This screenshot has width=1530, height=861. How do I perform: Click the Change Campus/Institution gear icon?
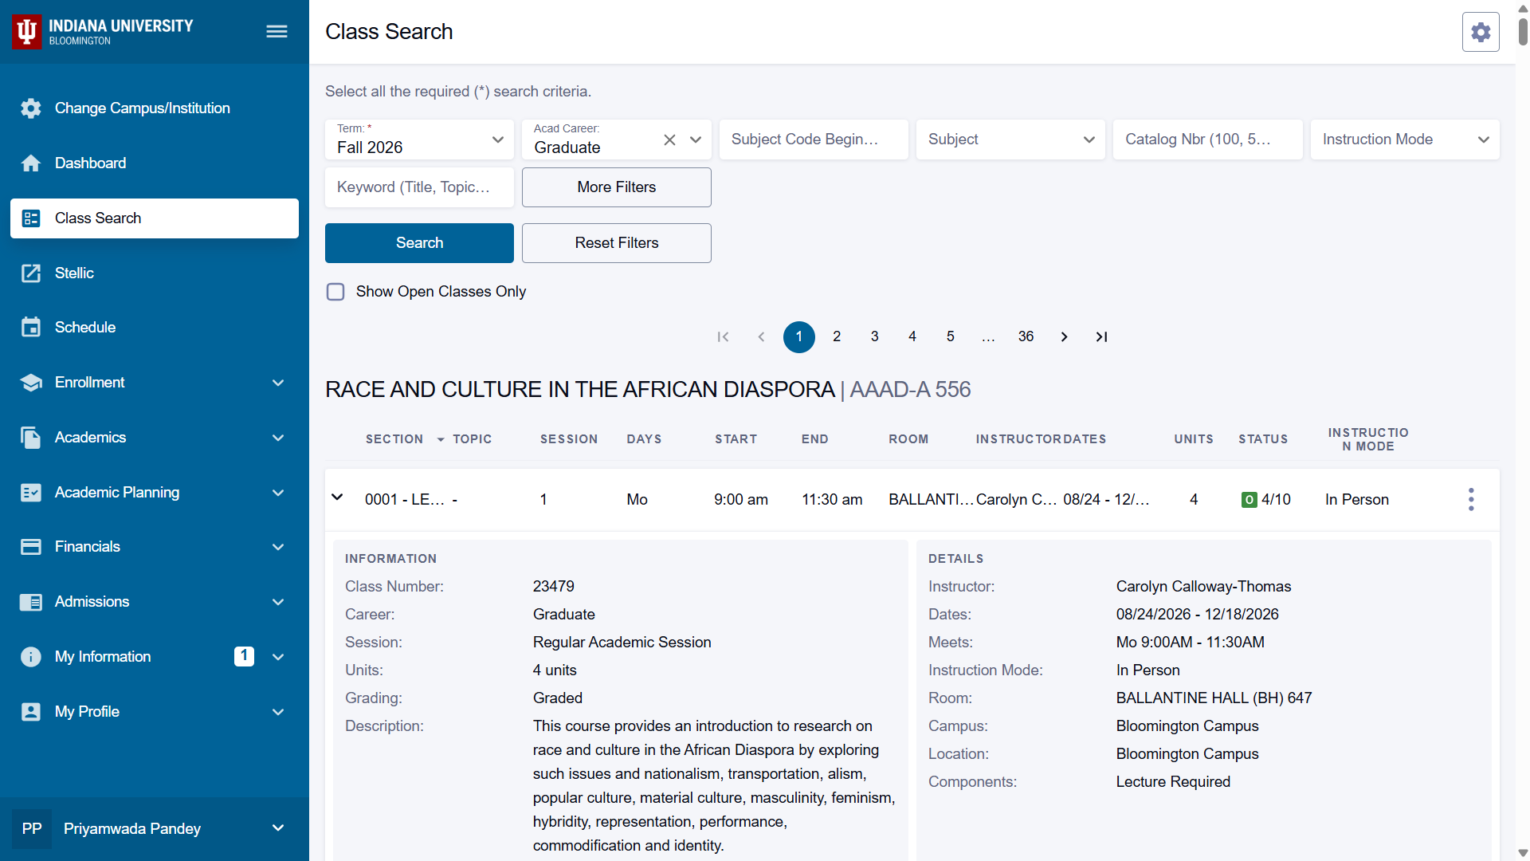[x=31, y=108]
